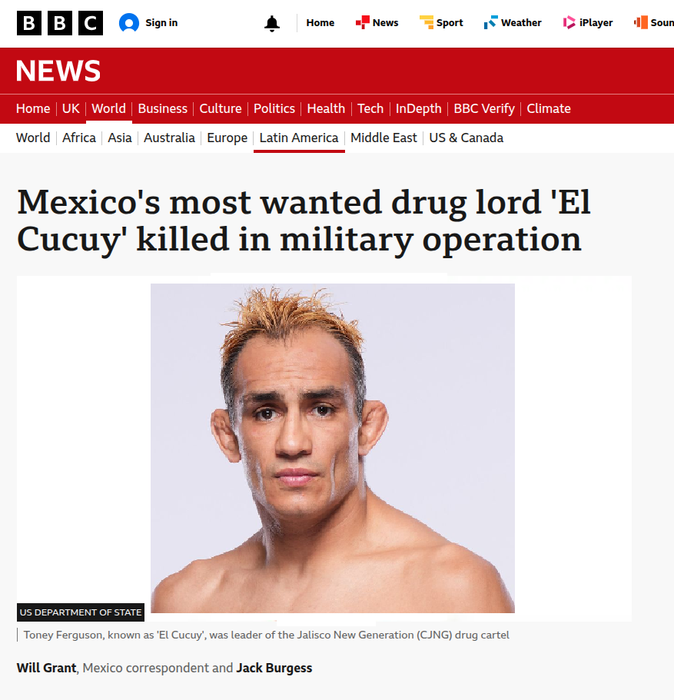674x700 pixels.
Task: Click the Sign in account icon
Action: coord(129,23)
